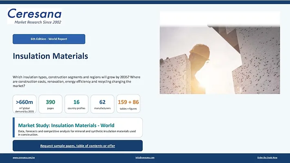The height and width of the screenshot is (163, 290).
Task: Click the 'Insulation Materials' heading
Action: pos(51,56)
